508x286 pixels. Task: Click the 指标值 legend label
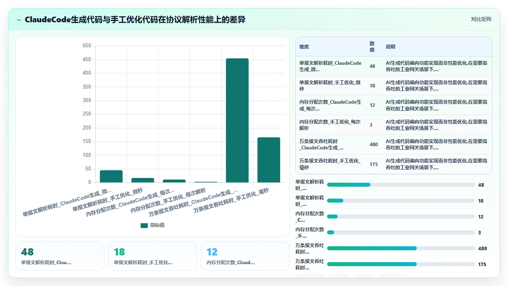click(157, 225)
